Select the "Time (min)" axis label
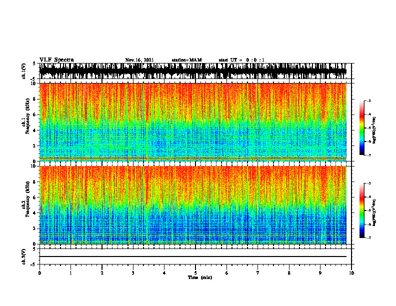The height and width of the screenshot is (306, 396). pyautogui.click(x=200, y=277)
